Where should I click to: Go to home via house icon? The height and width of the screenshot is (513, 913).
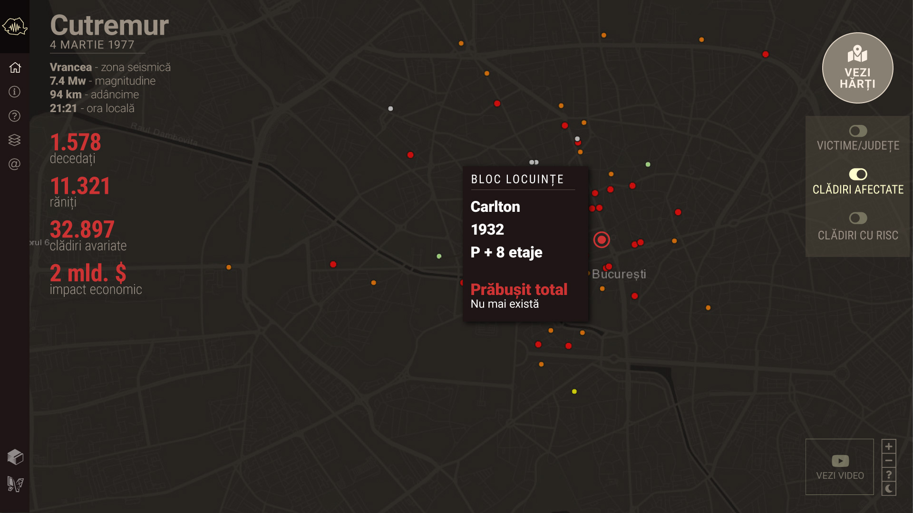pos(15,67)
